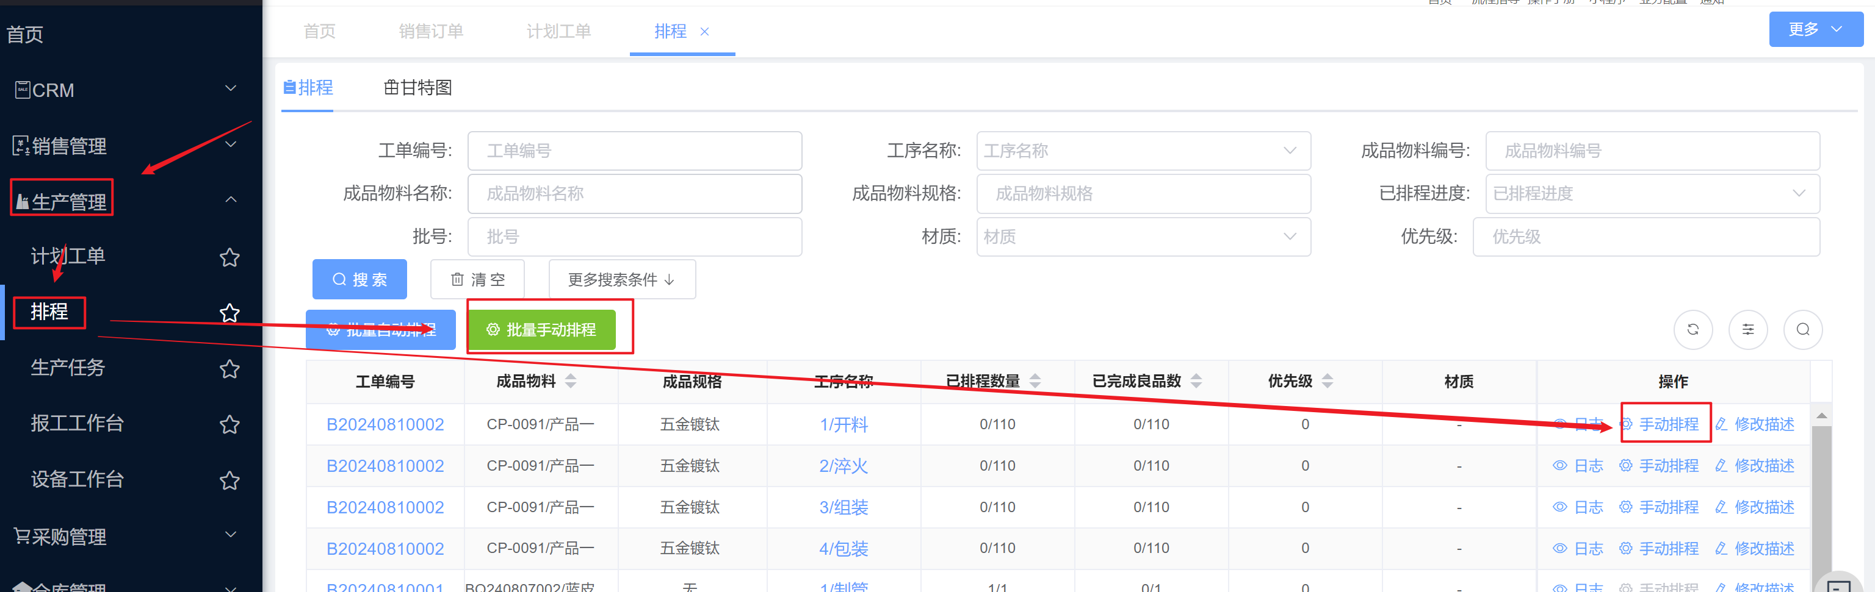Viewport: 1875px width, 592px height.
Task: Click the 优先级 input field
Action: [x=1647, y=237]
